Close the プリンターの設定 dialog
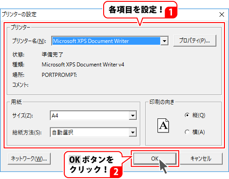Screen dimensions: 229x179 click(222, 14)
